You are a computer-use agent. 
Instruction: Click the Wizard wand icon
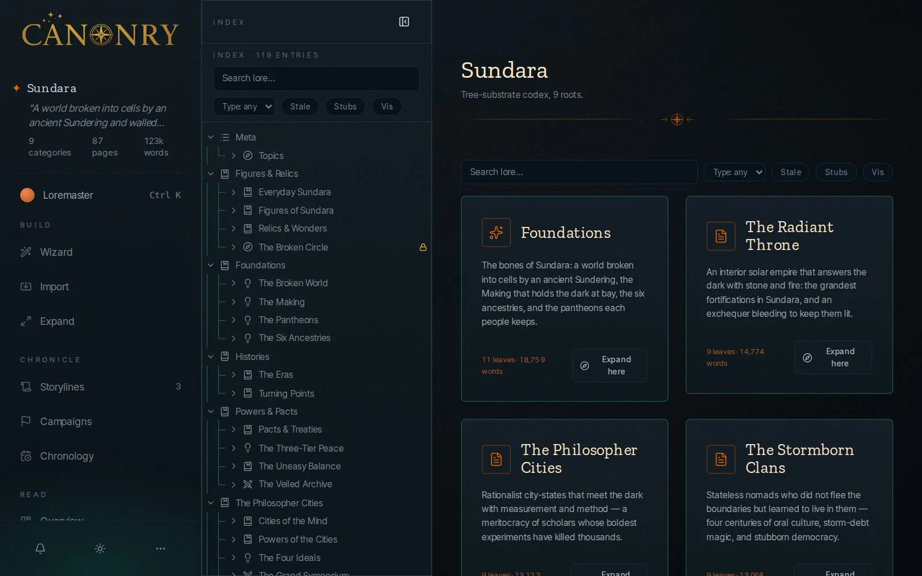[26, 252]
